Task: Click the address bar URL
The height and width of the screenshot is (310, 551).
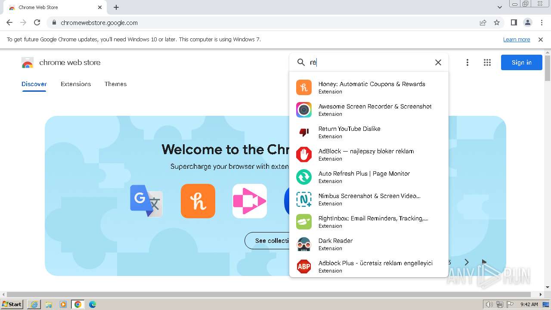Action: tap(99, 23)
